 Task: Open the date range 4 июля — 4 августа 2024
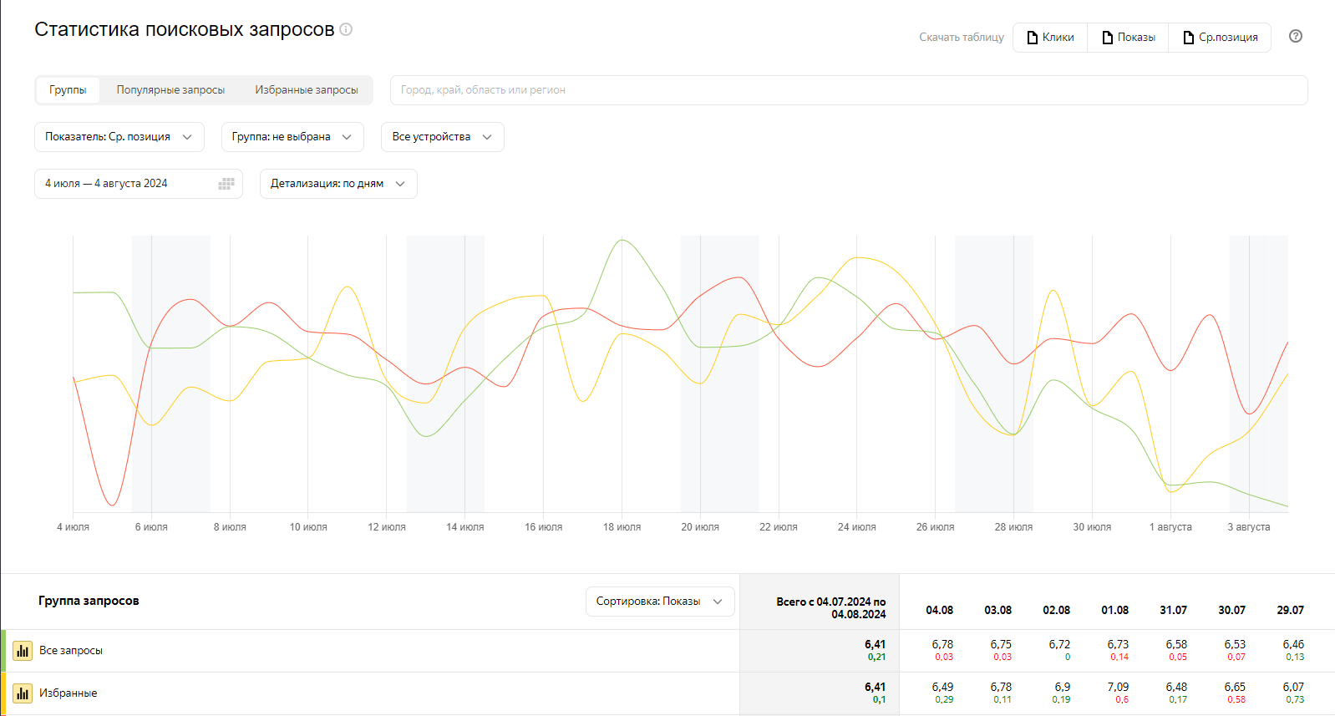point(139,184)
